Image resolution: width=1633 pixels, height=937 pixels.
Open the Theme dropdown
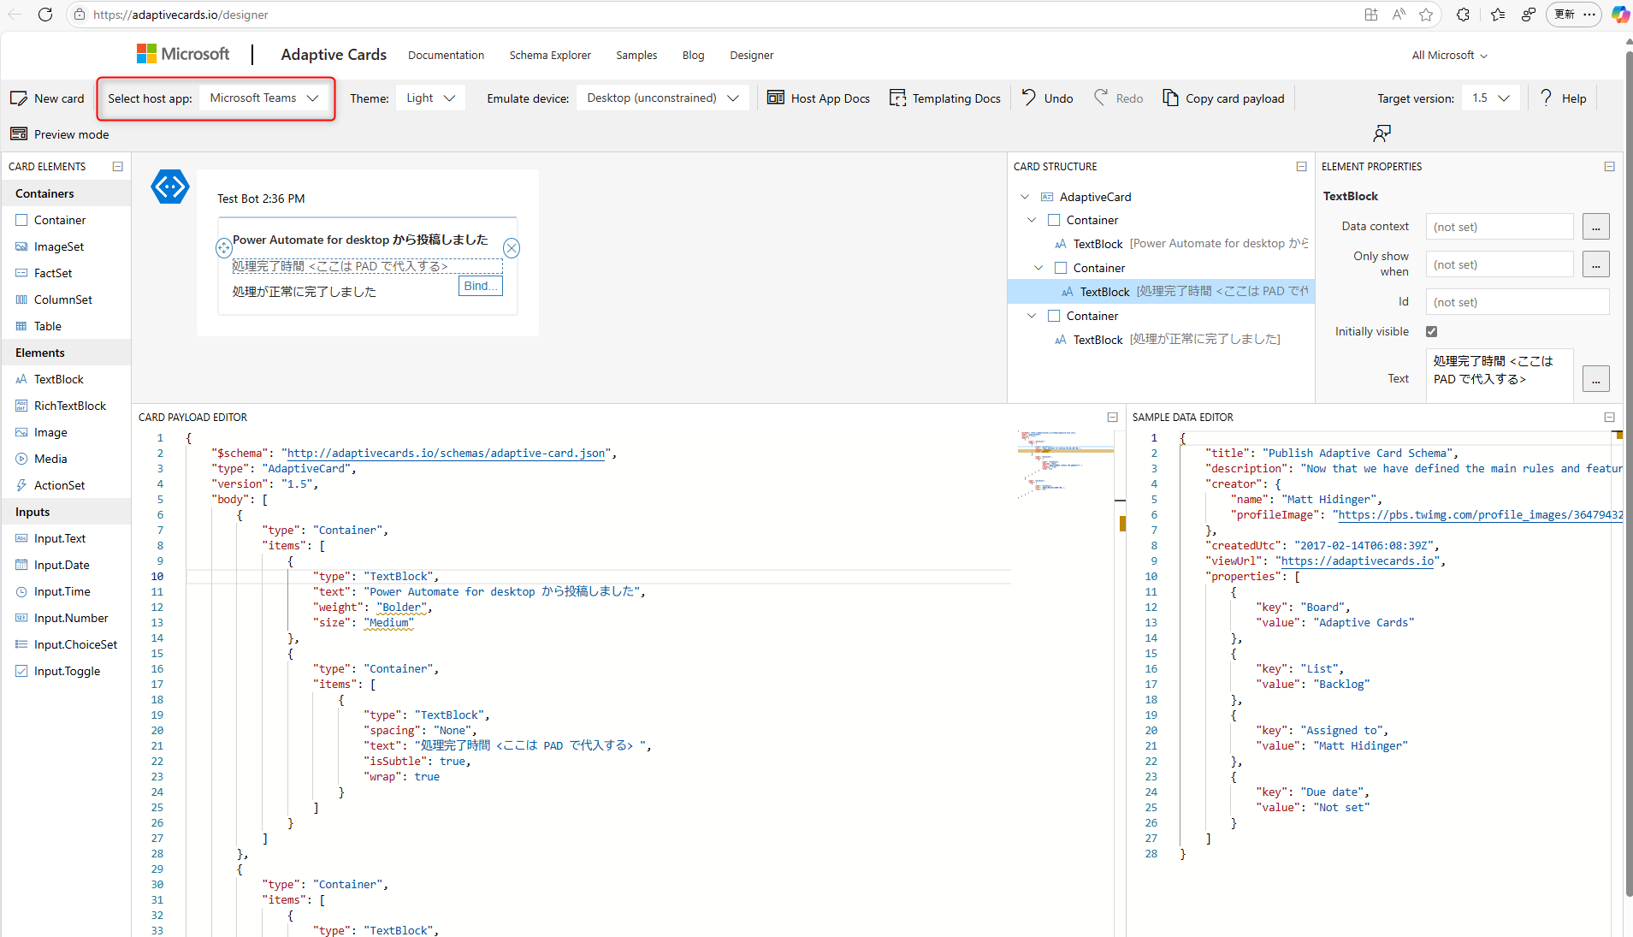pyautogui.click(x=430, y=98)
